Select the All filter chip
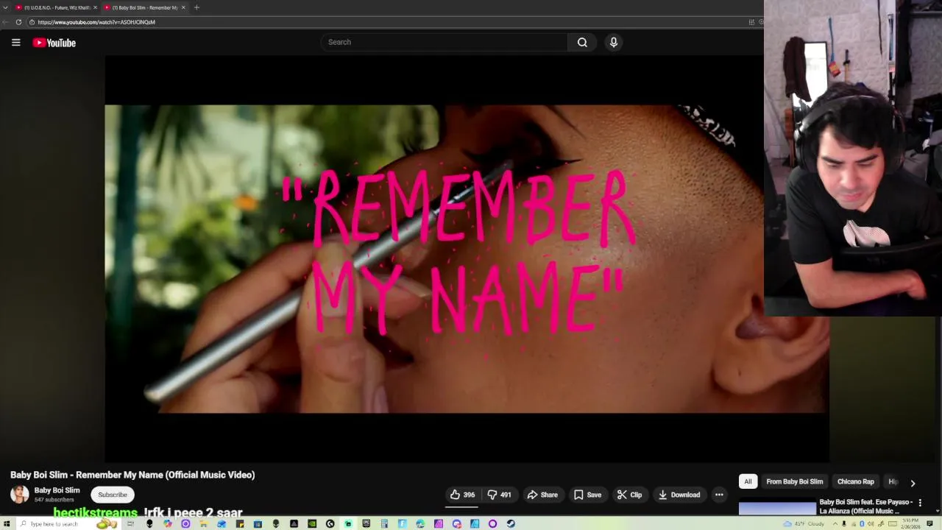 click(x=748, y=481)
